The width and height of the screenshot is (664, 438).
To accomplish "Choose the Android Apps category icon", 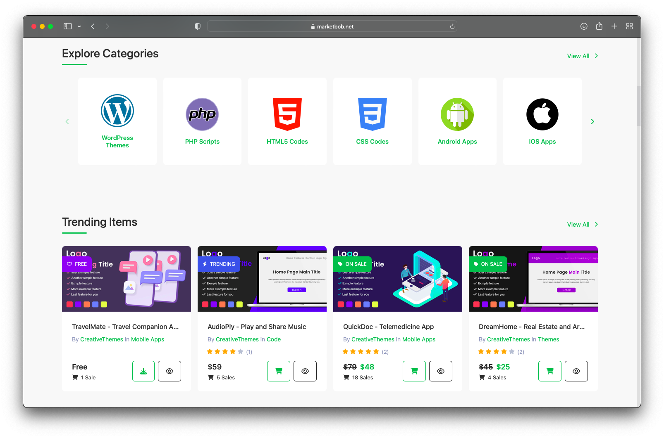I will click(457, 114).
